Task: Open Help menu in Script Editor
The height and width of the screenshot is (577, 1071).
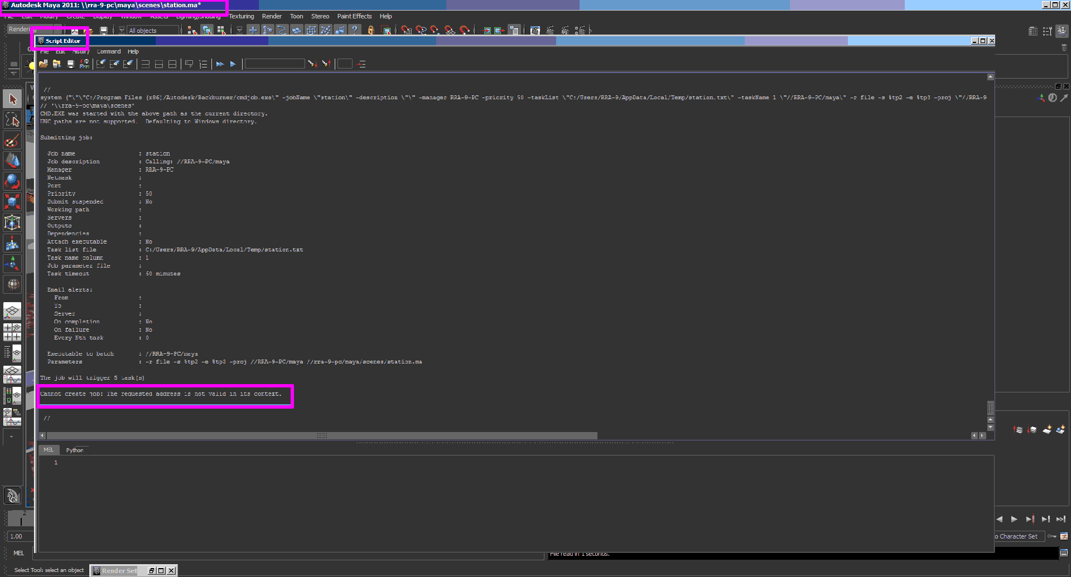Action: 133,51
